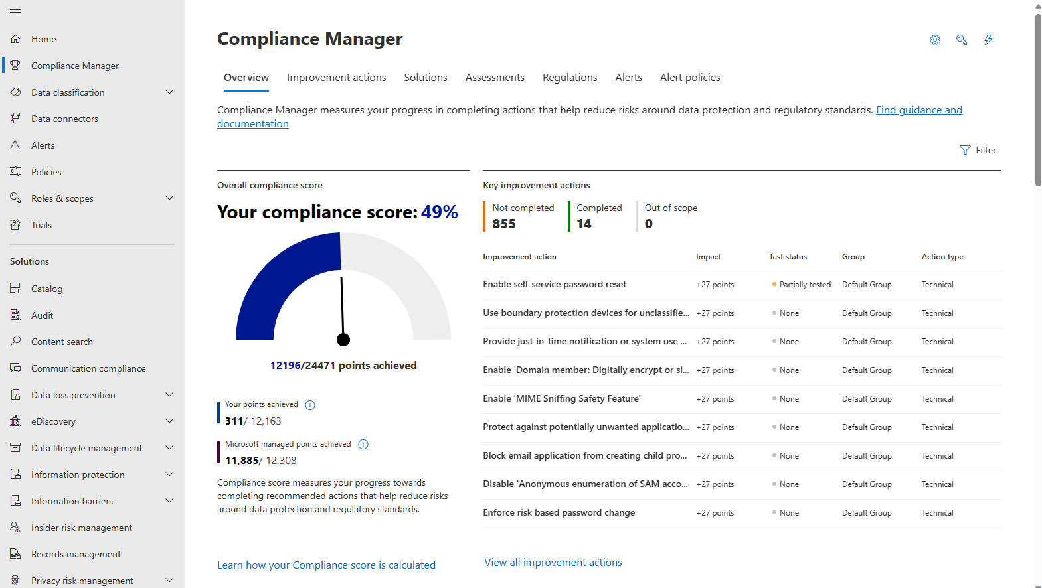Go to the Alerts tab
Screen dimensions: 1042x588
coord(628,78)
